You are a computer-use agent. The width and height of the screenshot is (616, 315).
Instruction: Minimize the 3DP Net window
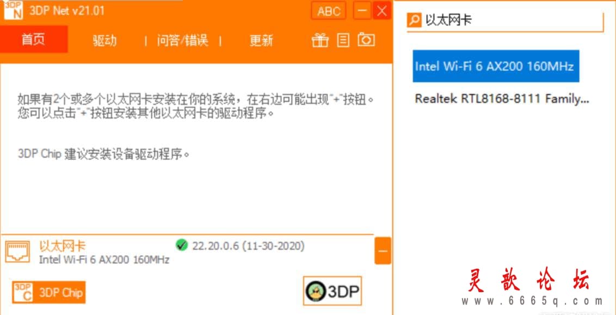(x=362, y=10)
